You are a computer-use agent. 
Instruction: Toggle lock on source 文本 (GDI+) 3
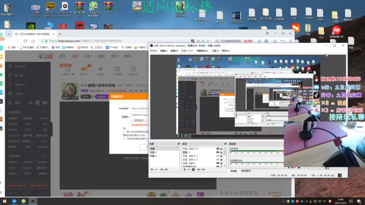221,156
